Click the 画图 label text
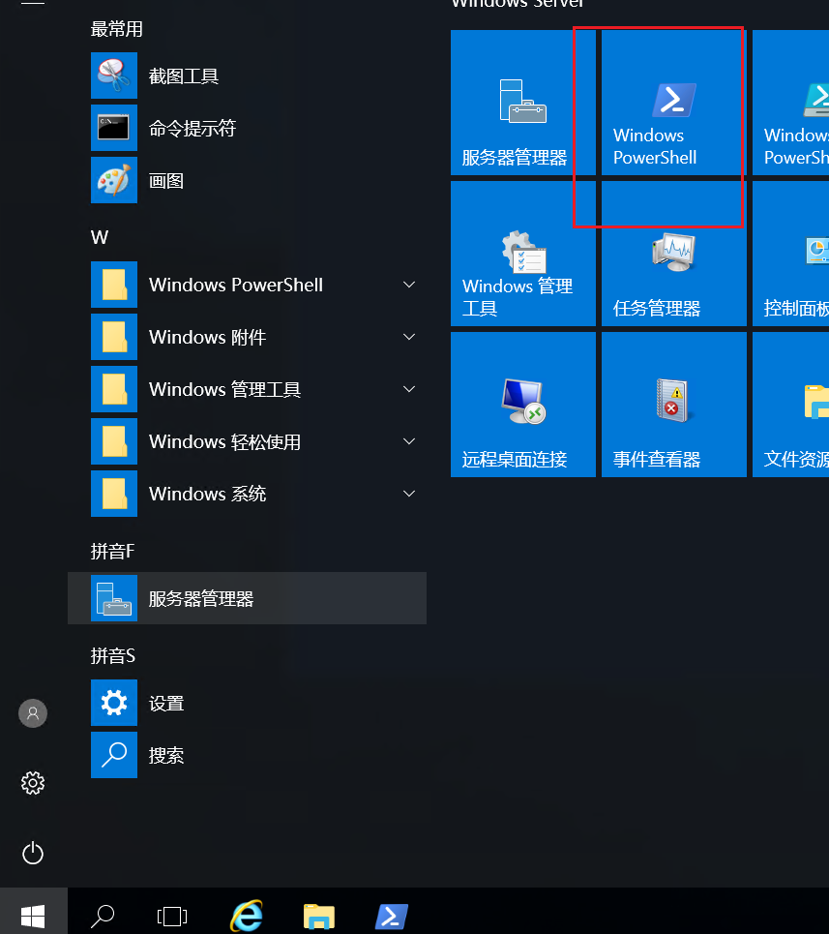This screenshot has width=829, height=934. [x=166, y=180]
